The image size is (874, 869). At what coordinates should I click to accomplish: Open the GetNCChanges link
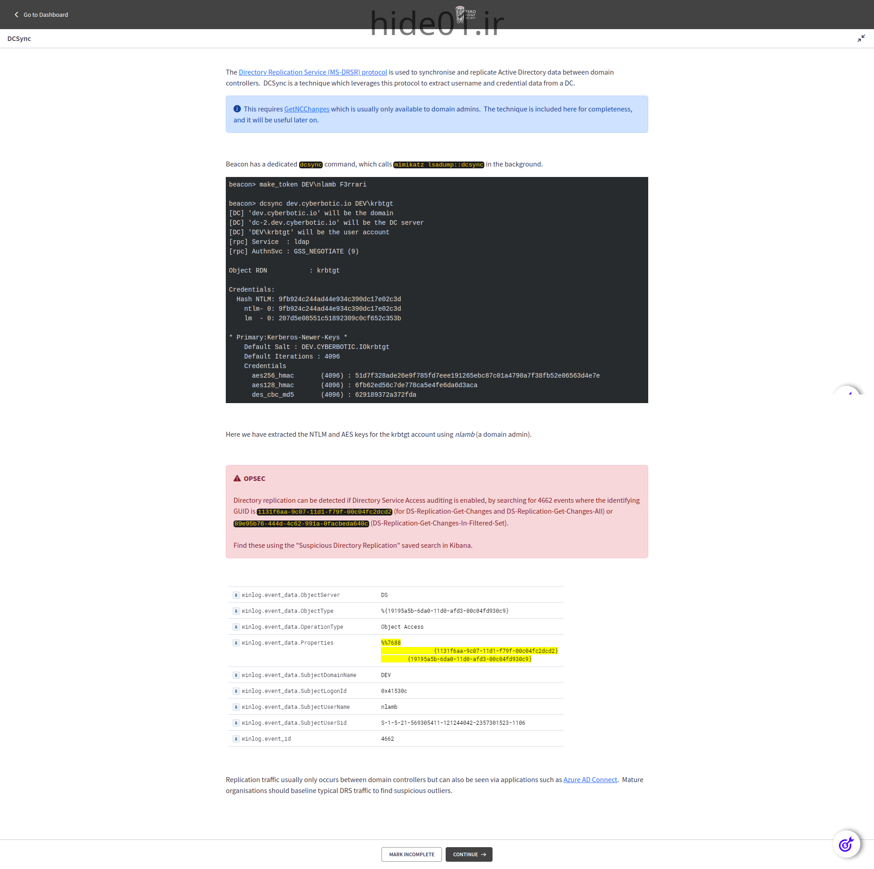pos(306,109)
